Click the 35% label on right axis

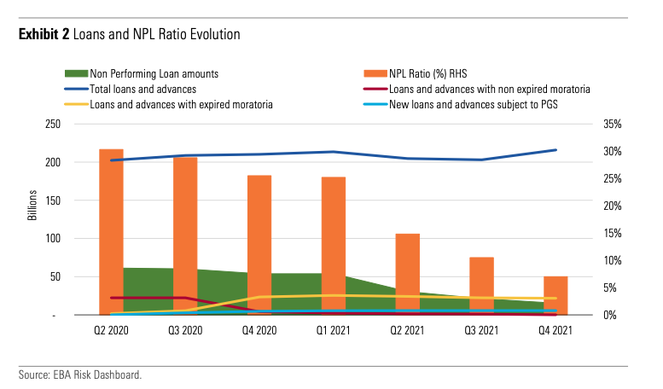[x=616, y=124]
